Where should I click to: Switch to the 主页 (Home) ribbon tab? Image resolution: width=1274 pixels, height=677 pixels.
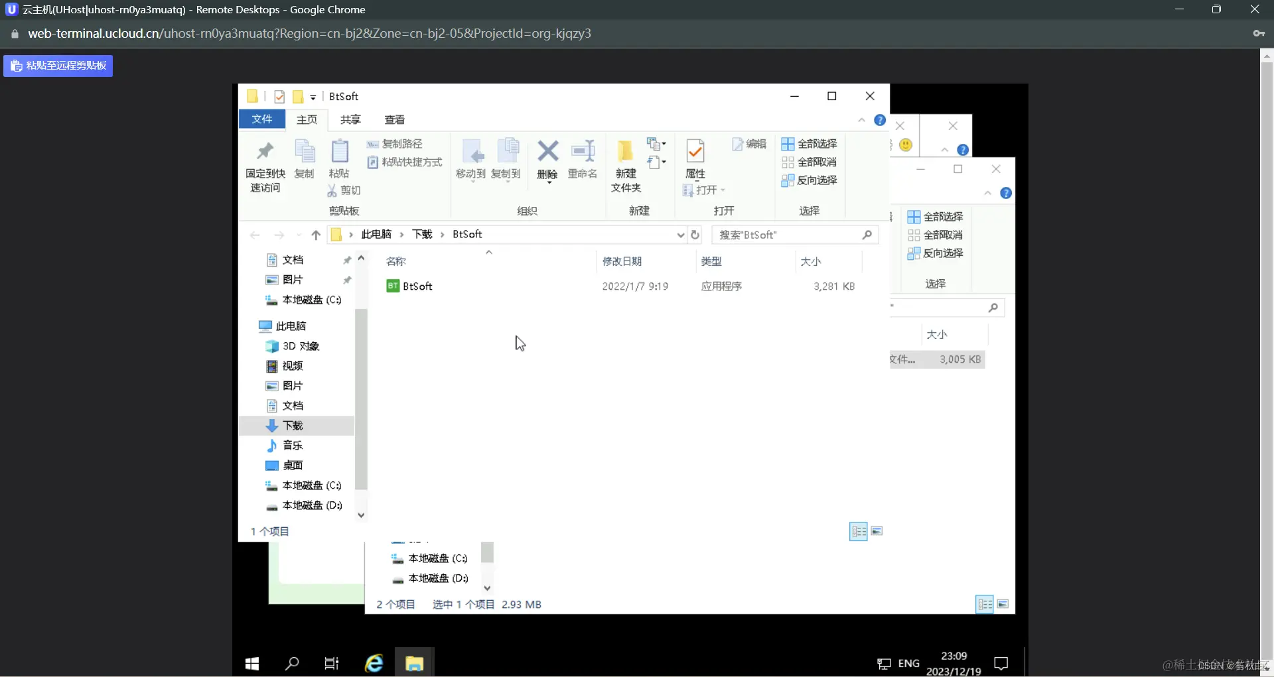pyautogui.click(x=307, y=120)
